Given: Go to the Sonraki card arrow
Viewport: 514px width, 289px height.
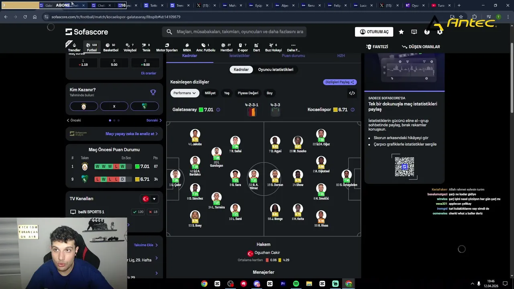Looking at the screenshot, I should pyautogui.click(x=154, y=120).
